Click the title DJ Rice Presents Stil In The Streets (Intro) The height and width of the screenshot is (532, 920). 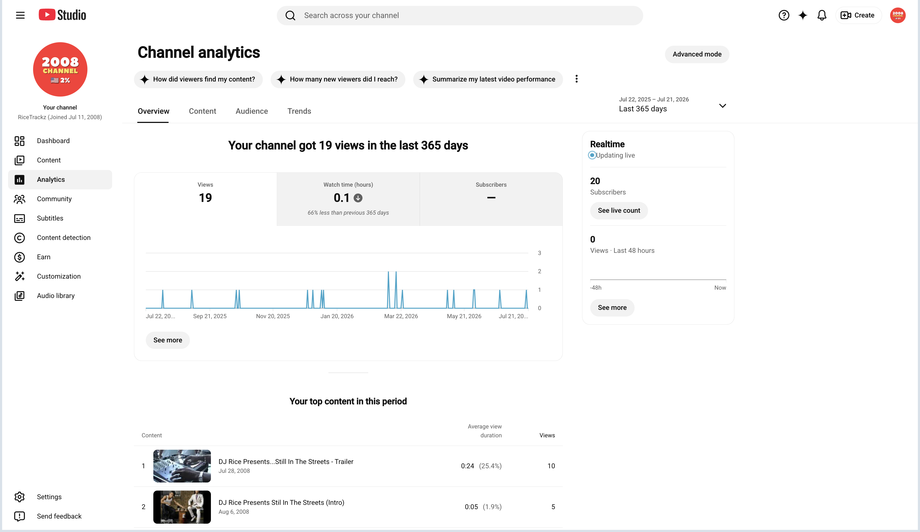(x=281, y=502)
